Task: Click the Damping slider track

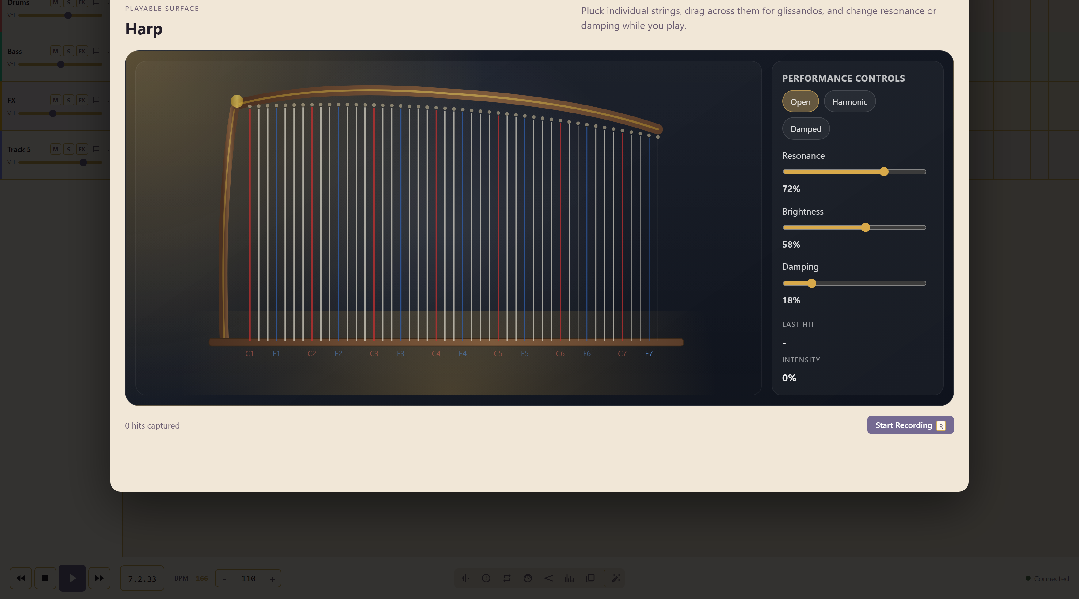Action: (854, 283)
